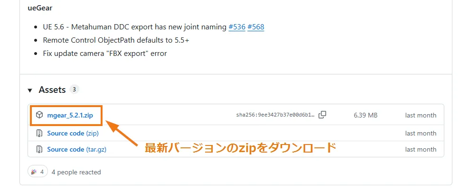Click the 6.39 MB file size text

coord(366,115)
